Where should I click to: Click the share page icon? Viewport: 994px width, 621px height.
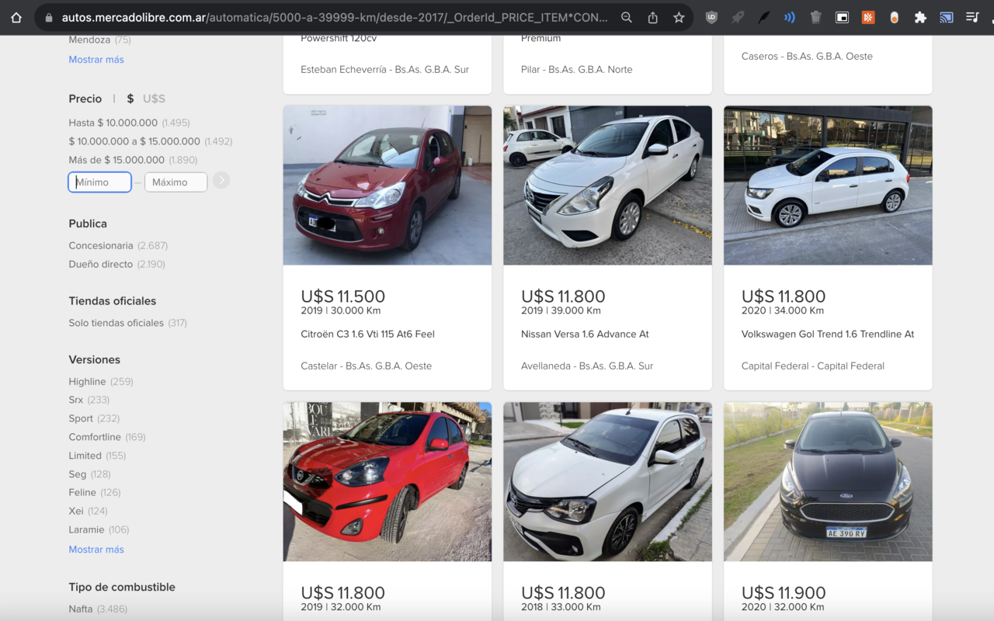pyautogui.click(x=652, y=17)
